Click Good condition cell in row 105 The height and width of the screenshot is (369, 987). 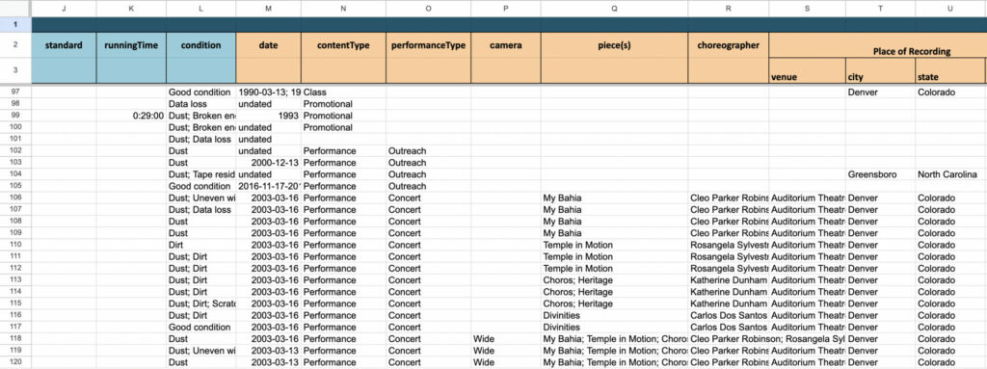(x=200, y=186)
